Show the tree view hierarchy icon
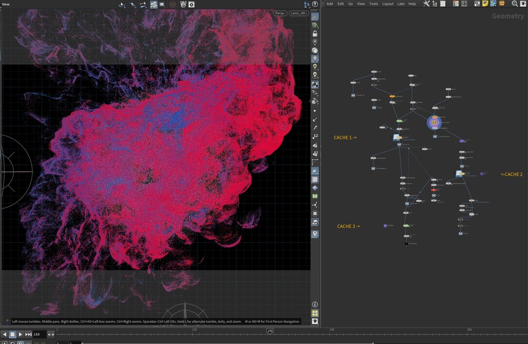This screenshot has height=344, width=528. (x=434, y=4)
